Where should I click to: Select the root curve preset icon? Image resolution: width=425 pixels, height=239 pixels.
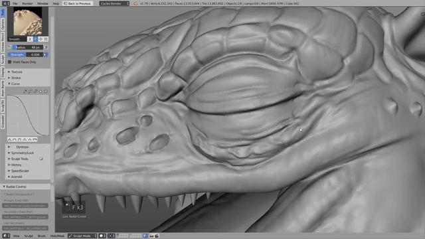19,140
